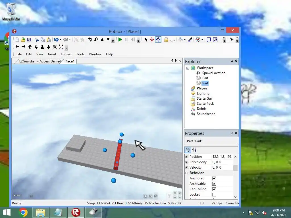Click the Zoom in arrows icon
The width and height of the screenshot is (291, 218).
pyautogui.click(x=61, y=47)
